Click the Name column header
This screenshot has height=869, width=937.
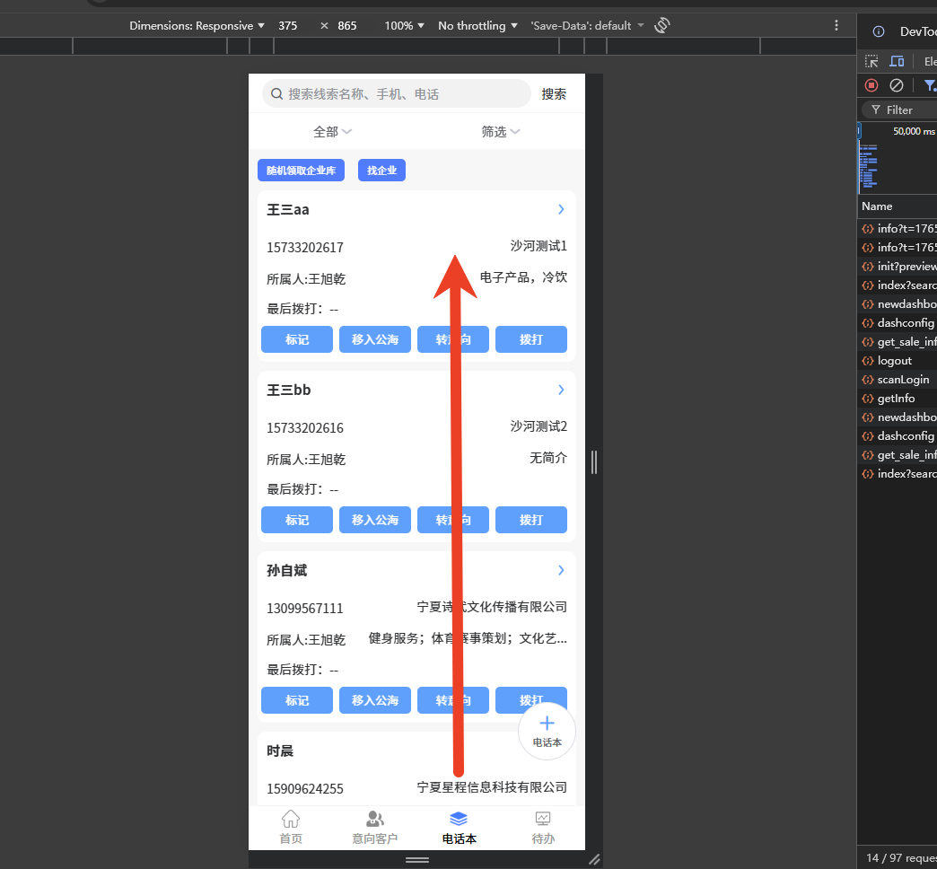(x=877, y=206)
